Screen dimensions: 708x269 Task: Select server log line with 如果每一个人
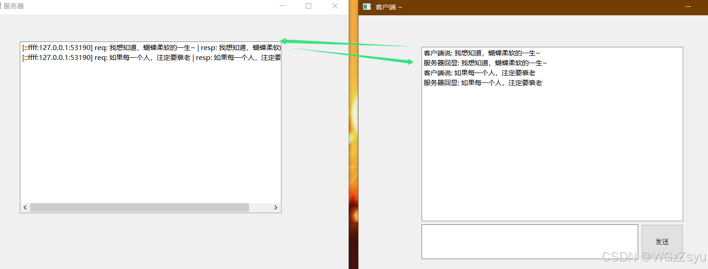click(151, 58)
